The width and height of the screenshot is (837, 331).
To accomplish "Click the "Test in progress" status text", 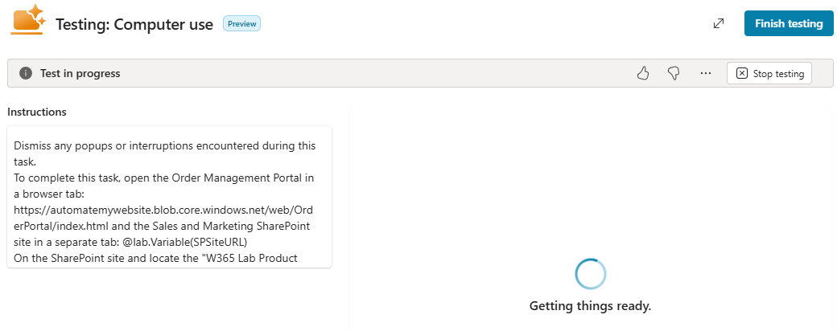I will [80, 74].
